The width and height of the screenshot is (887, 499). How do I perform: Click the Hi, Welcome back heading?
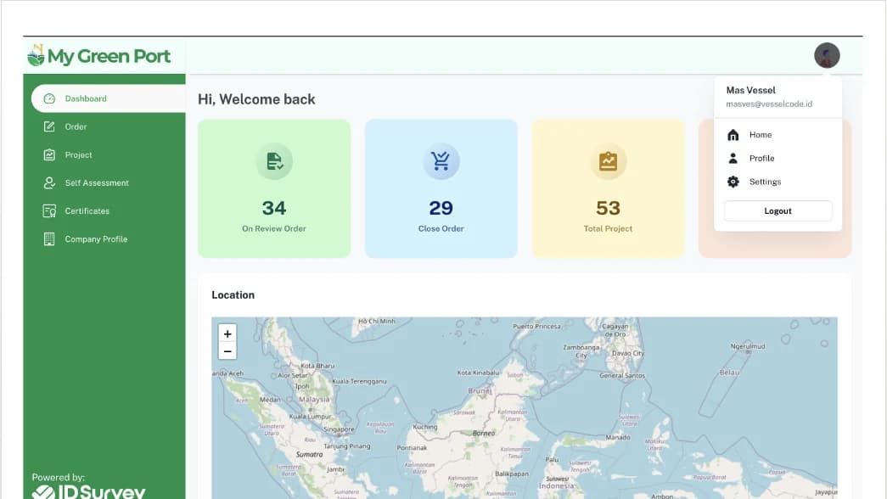point(256,99)
